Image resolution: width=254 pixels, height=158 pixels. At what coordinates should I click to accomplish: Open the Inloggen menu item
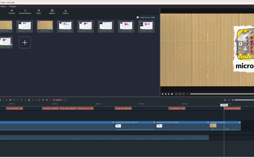tap(13, 6)
